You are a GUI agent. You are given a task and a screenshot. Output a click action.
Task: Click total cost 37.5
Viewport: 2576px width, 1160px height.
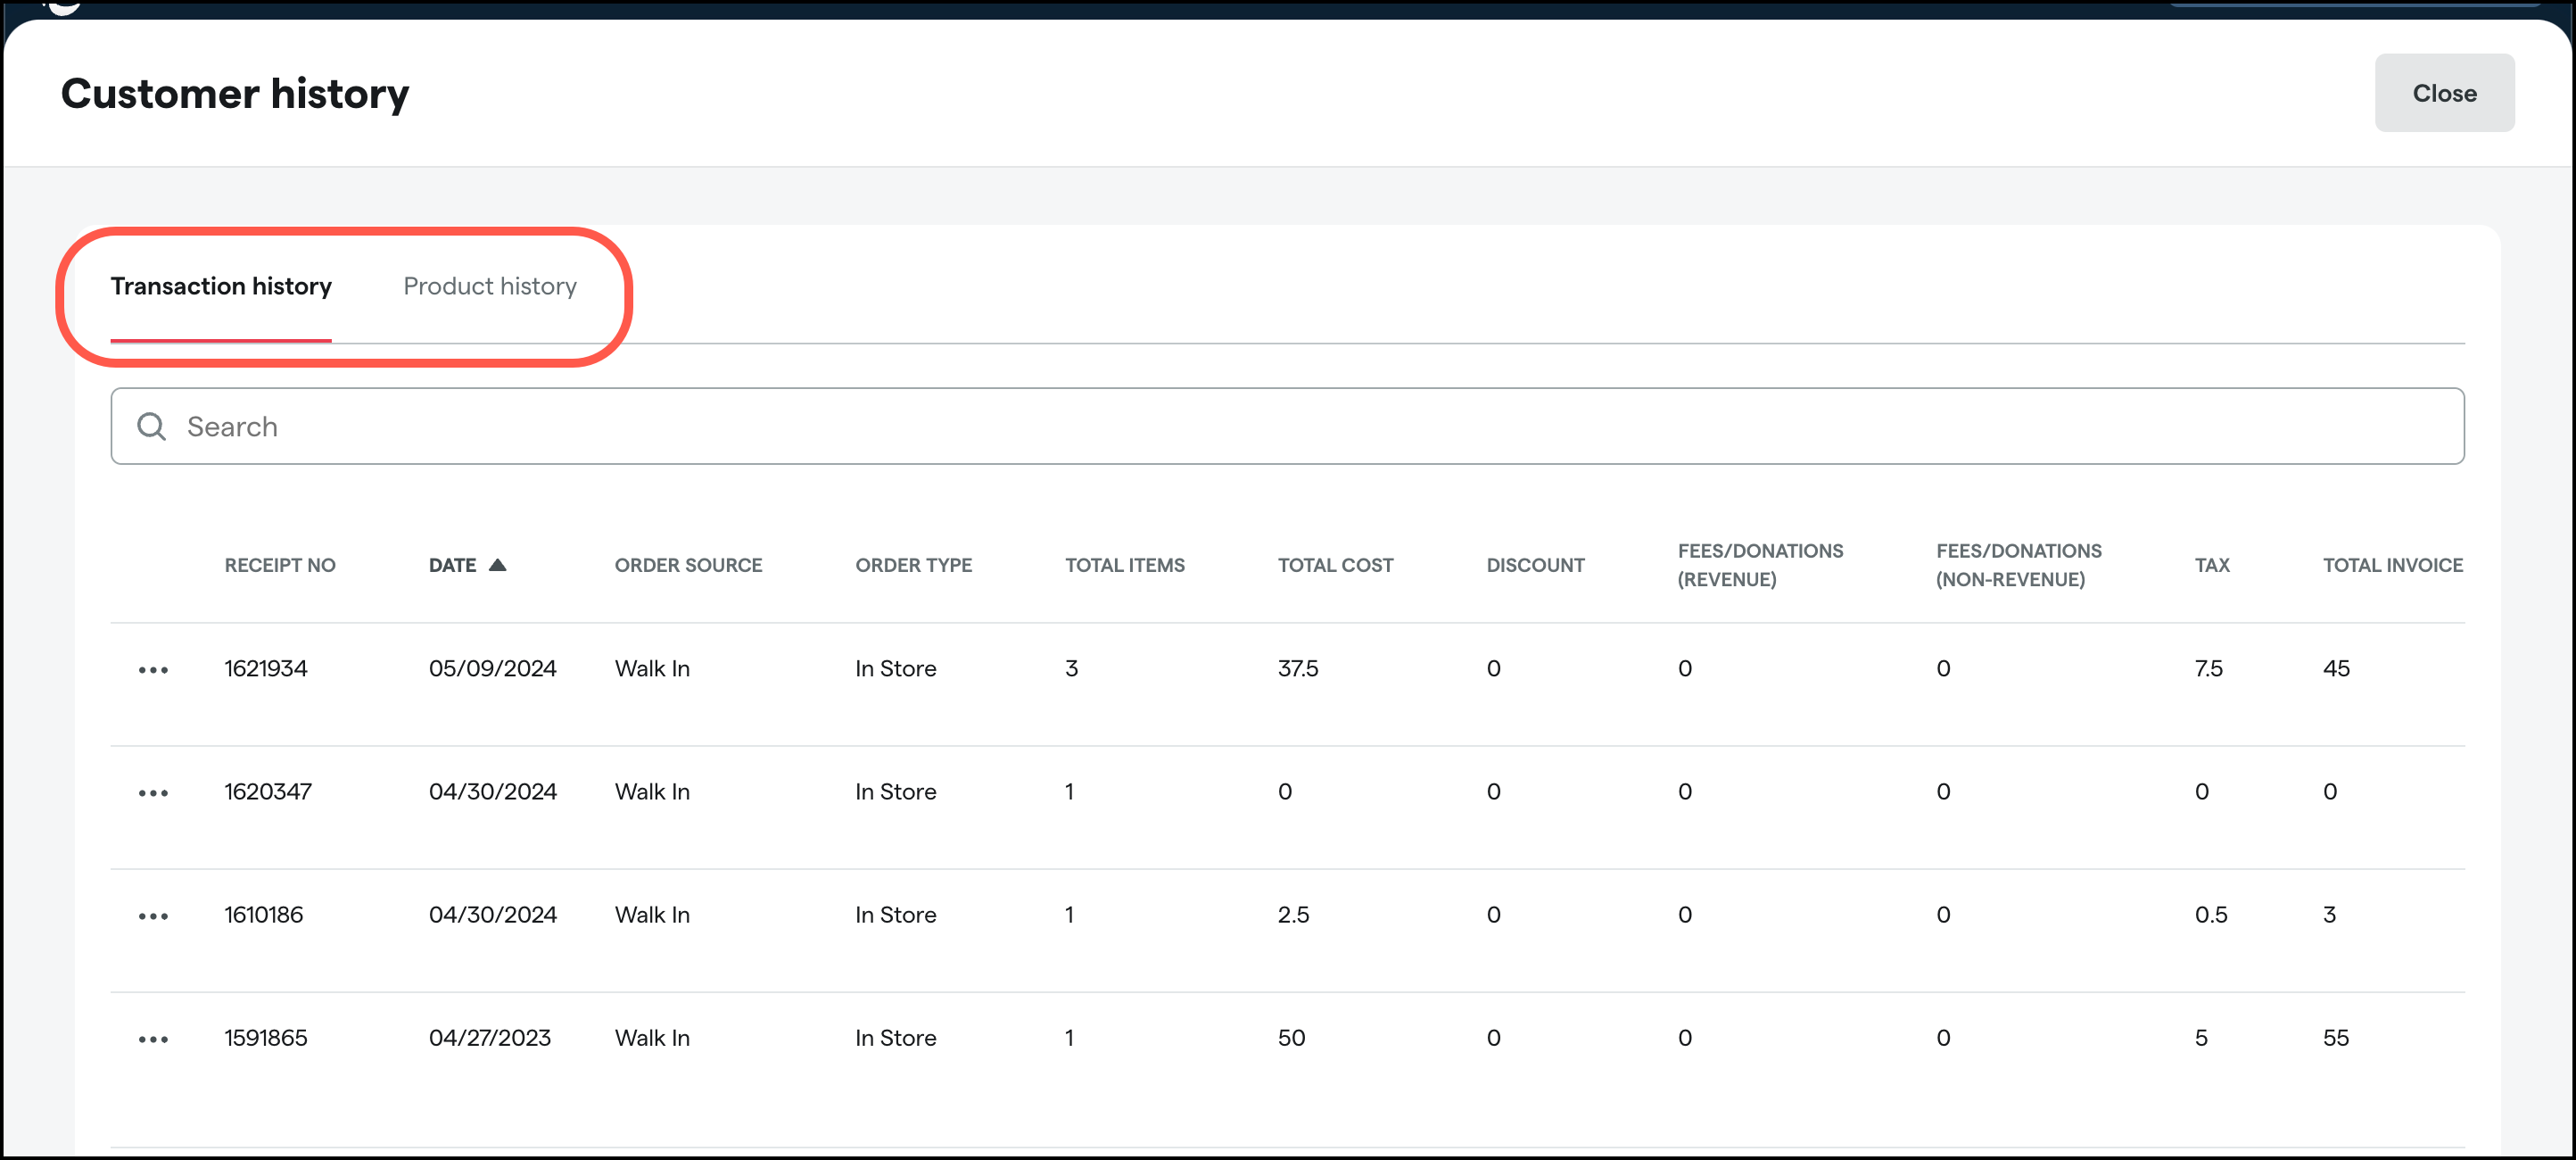[1298, 668]
